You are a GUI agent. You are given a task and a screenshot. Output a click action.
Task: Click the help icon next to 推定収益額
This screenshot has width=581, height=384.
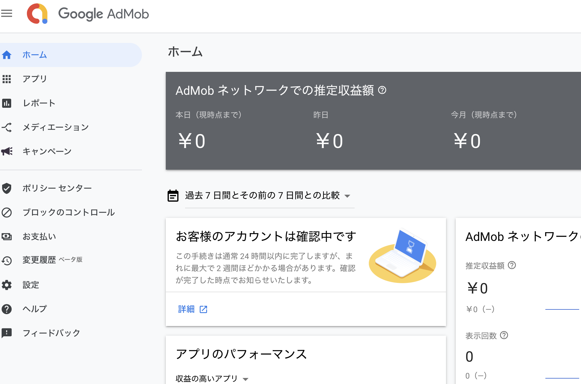(512, 265)
